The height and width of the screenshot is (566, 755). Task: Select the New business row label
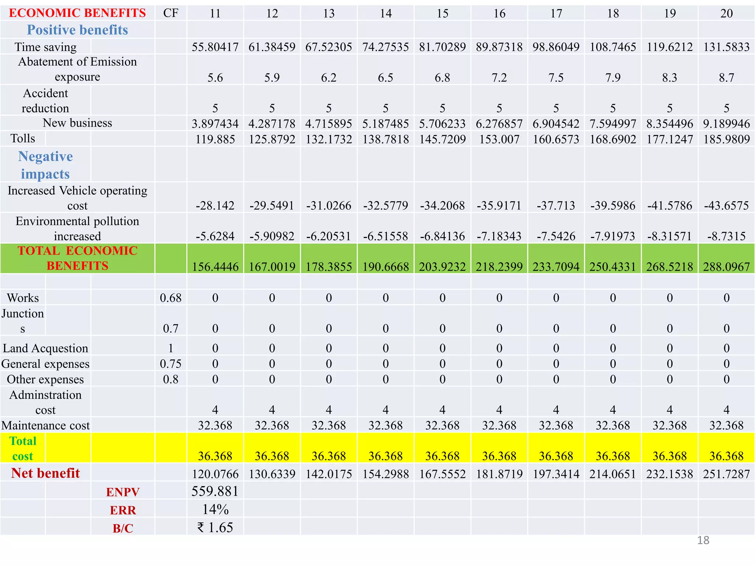click(x=77, y=123)
